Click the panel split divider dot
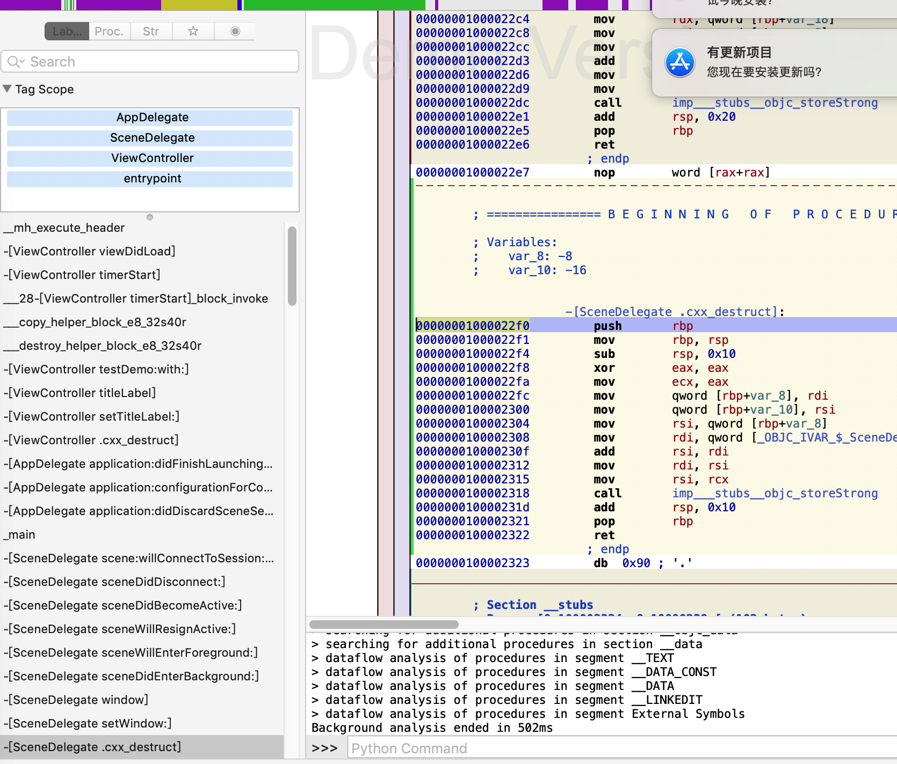897x764 pixels. tap(150, 217)
